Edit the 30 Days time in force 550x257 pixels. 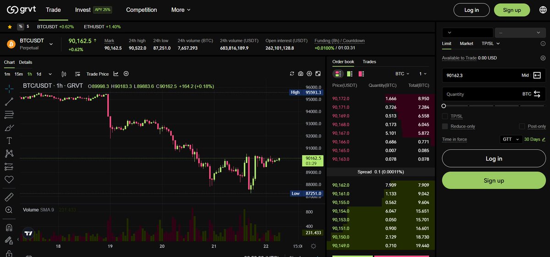[x=535, y=139]
